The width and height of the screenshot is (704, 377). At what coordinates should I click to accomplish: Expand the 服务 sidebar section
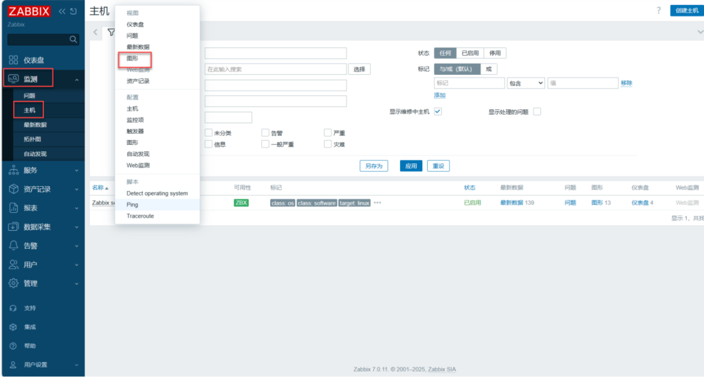tap(43, 170)
